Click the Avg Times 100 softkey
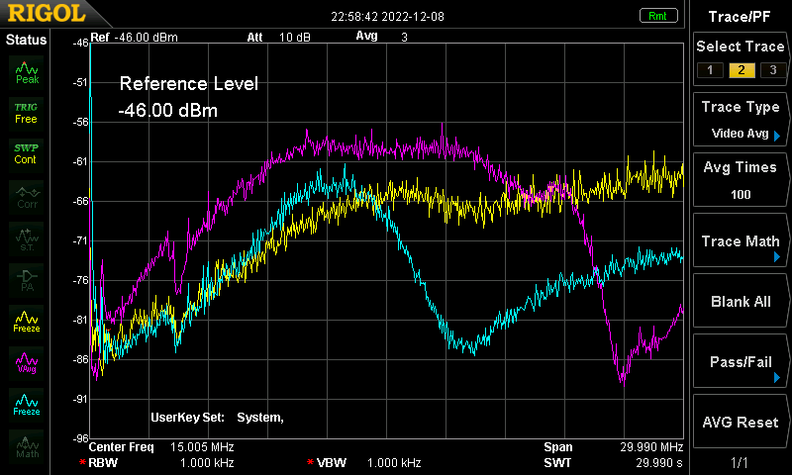 click(740, 180)
